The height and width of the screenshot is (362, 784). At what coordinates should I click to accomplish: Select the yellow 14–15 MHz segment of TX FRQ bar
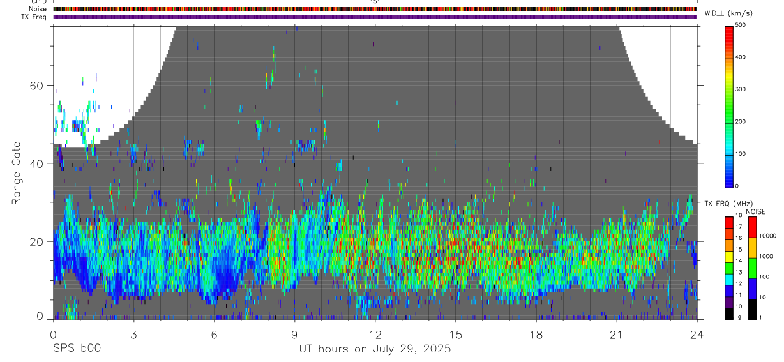728,257
